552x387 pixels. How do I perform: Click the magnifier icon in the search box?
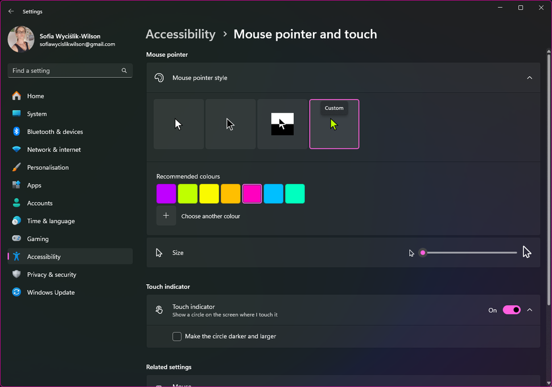123,70
